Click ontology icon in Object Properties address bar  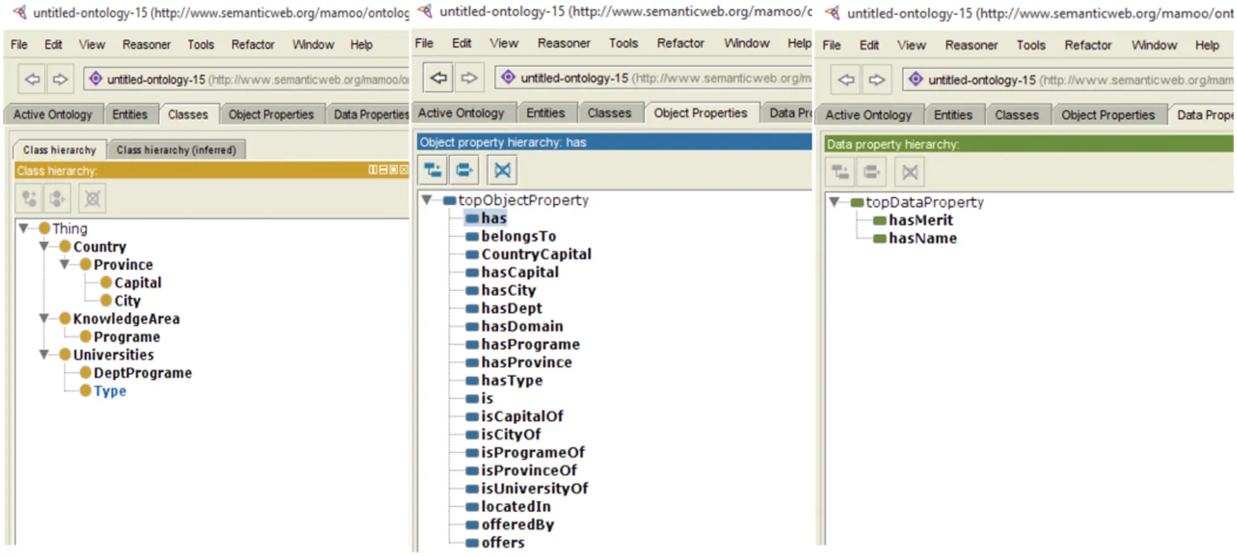(x=508, y=77)
